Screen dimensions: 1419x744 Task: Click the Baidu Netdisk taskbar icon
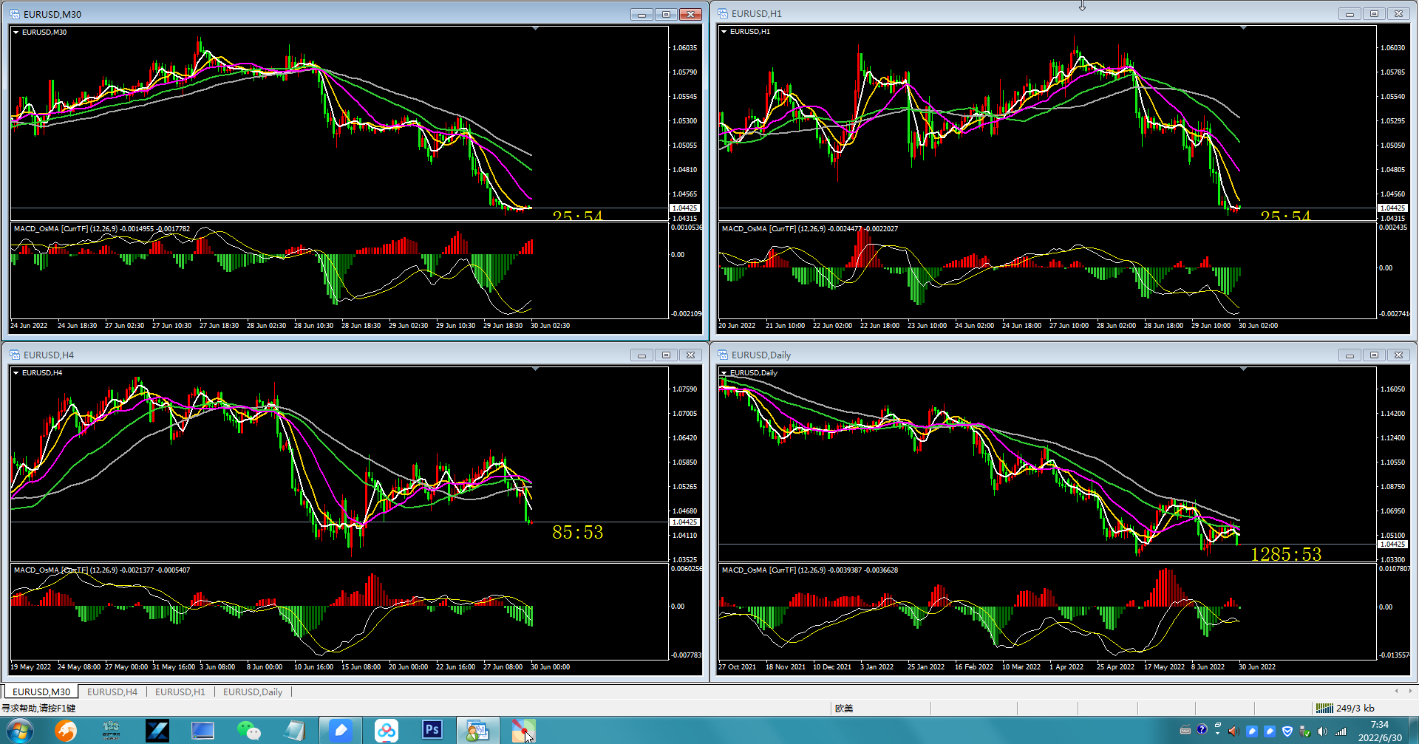386,731
